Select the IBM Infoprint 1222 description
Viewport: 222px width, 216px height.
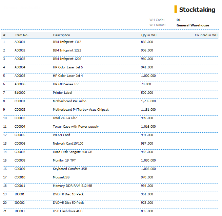pyautogui.click(x=67, y=50)
